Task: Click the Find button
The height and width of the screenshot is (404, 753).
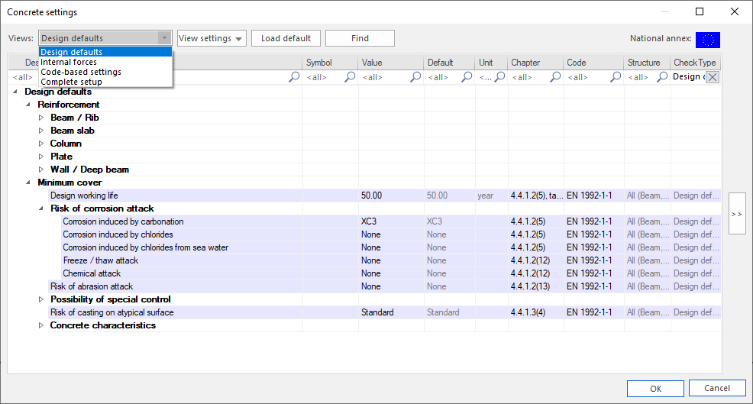Action: [x=360, y=38]
